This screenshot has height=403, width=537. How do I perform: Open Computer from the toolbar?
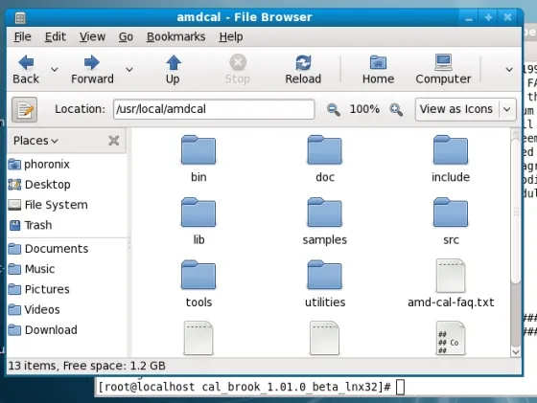pos(443,70)
